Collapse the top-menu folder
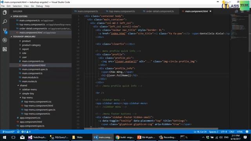 click(27, 98)
